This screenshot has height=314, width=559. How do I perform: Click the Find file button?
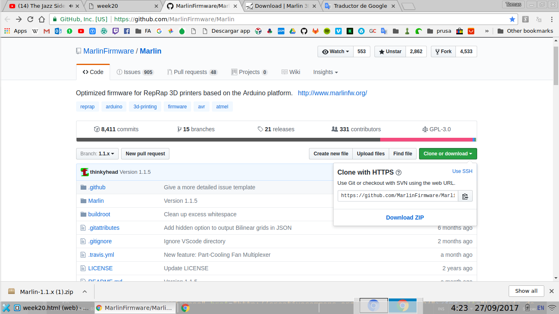[403, 154]
